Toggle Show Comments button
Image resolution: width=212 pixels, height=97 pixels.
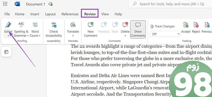138,29
